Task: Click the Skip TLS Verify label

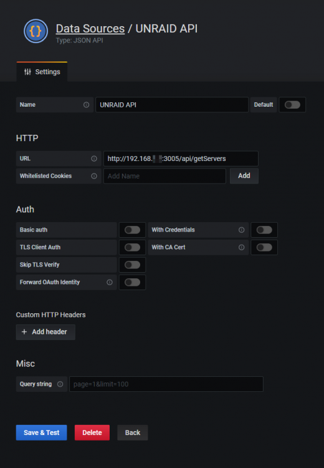Action: pos(40,265)
